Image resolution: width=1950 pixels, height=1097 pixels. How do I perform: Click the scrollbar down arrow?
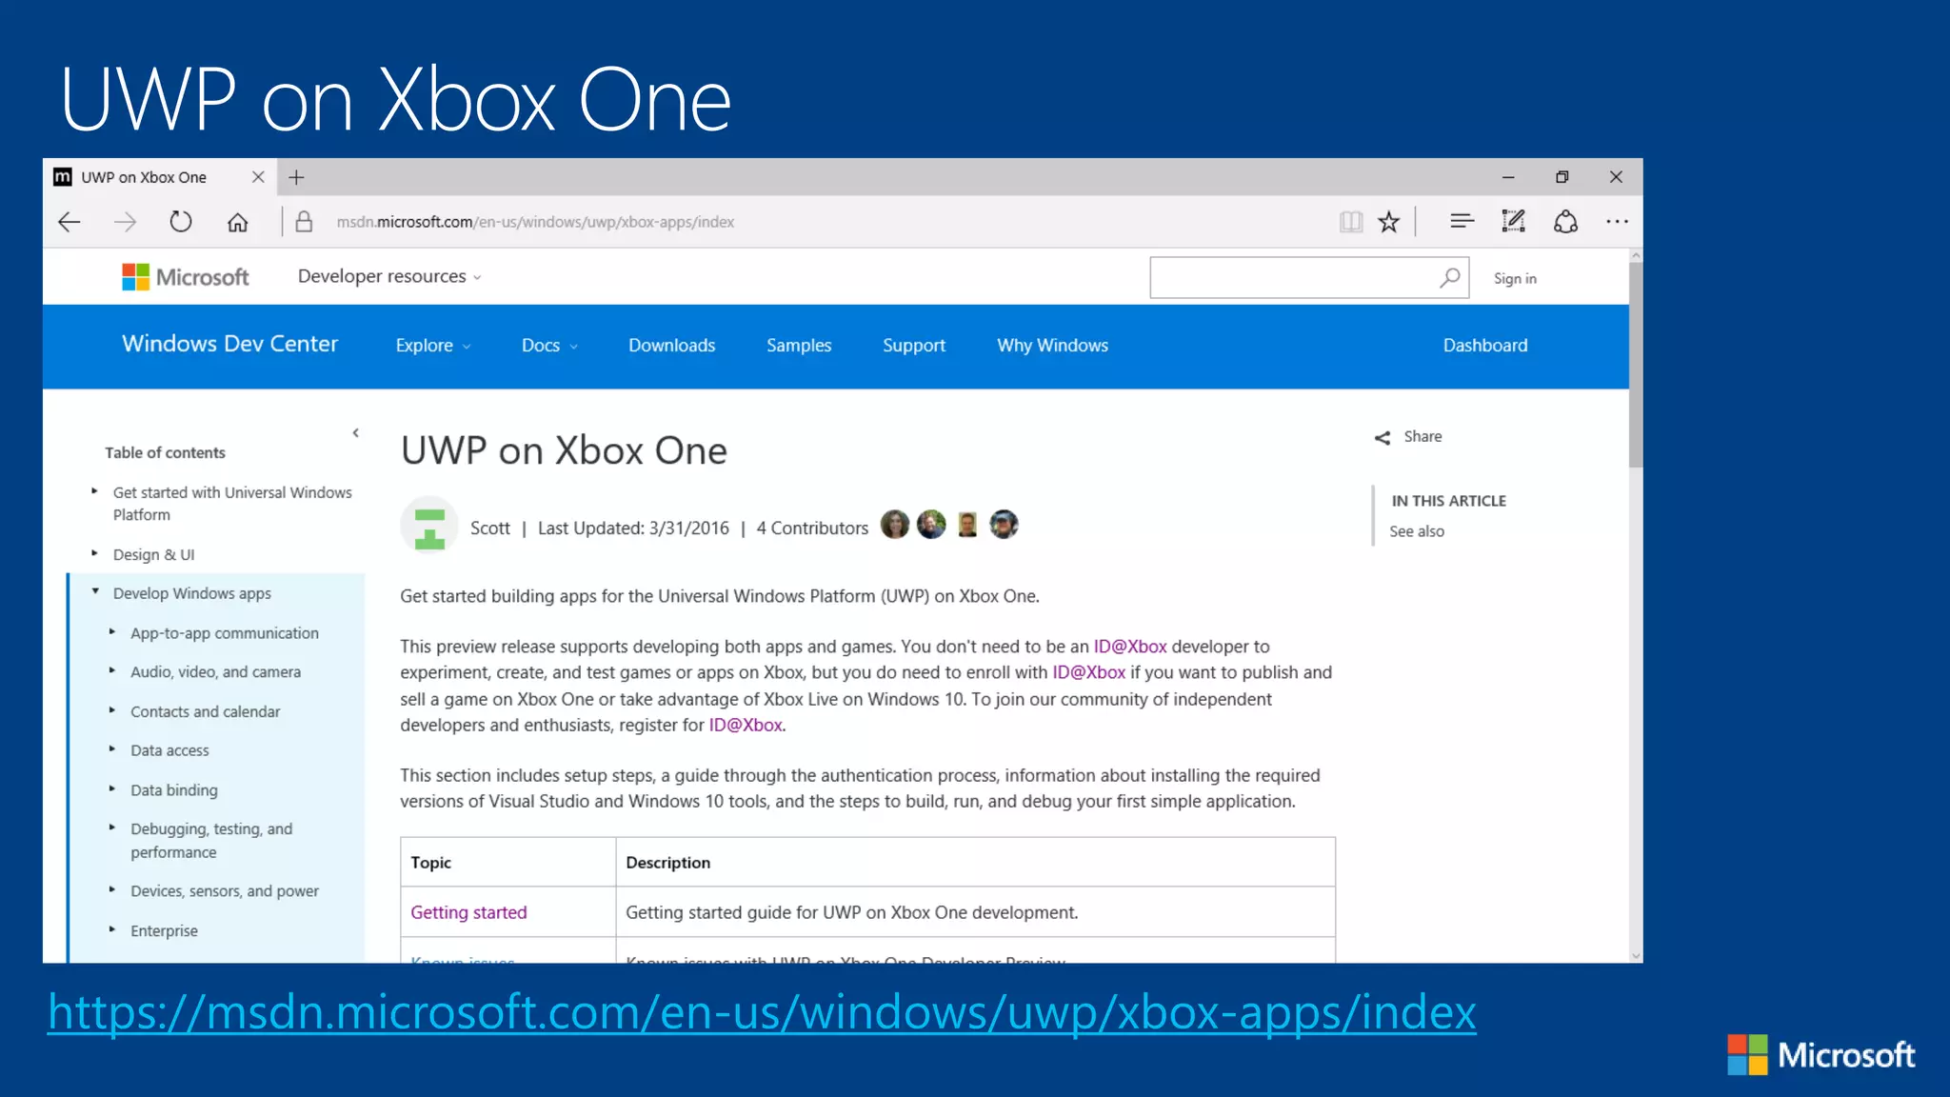1636,955
